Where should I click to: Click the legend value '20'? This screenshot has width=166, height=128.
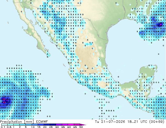point(45,127)
